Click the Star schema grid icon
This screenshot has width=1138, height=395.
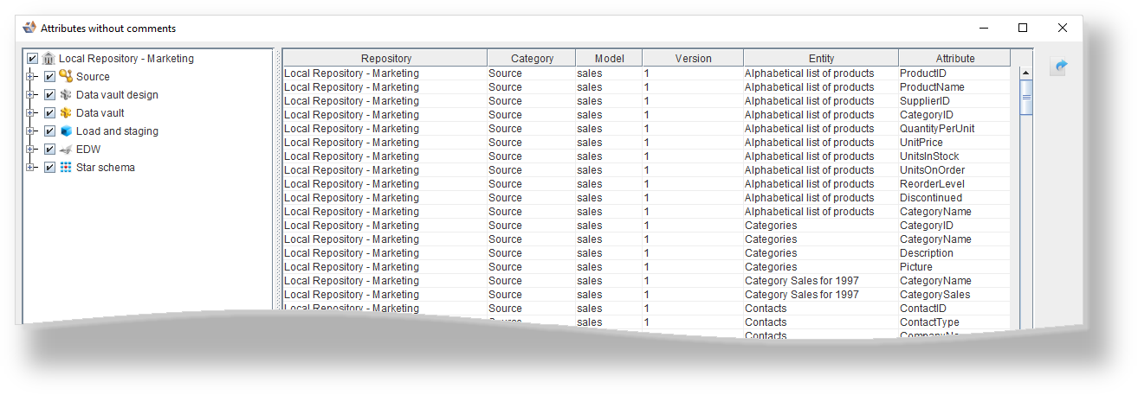pyautogui.click(x=66, y=168)
